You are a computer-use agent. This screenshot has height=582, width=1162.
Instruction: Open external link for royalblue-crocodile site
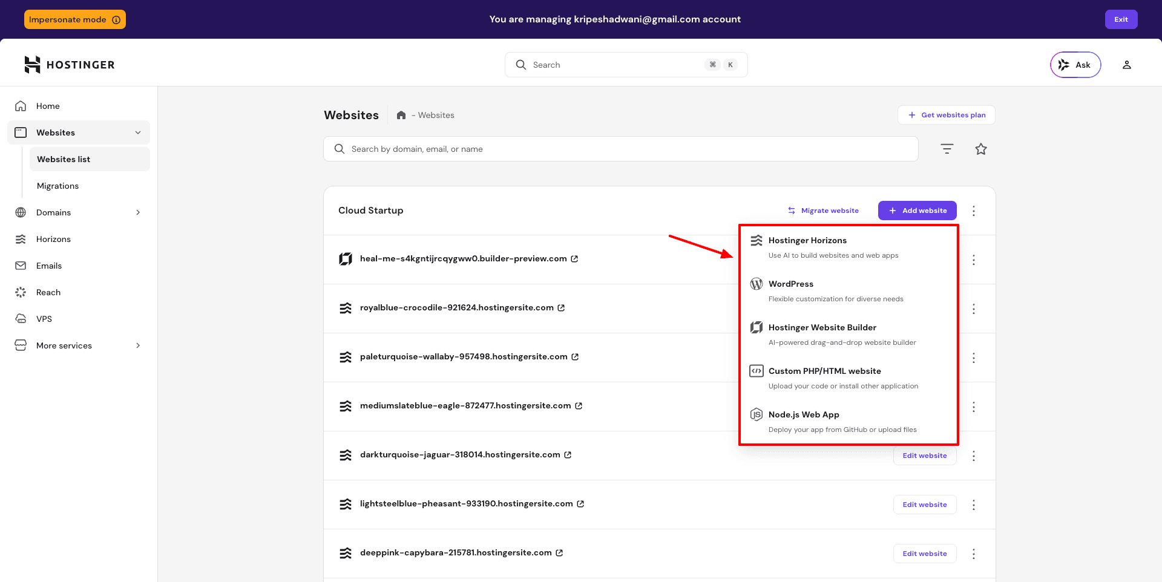pyautogui.click(x=561, y=308)
